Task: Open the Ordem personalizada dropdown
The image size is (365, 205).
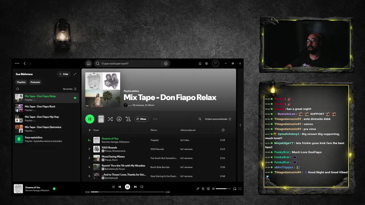Action: coord(218,119)
